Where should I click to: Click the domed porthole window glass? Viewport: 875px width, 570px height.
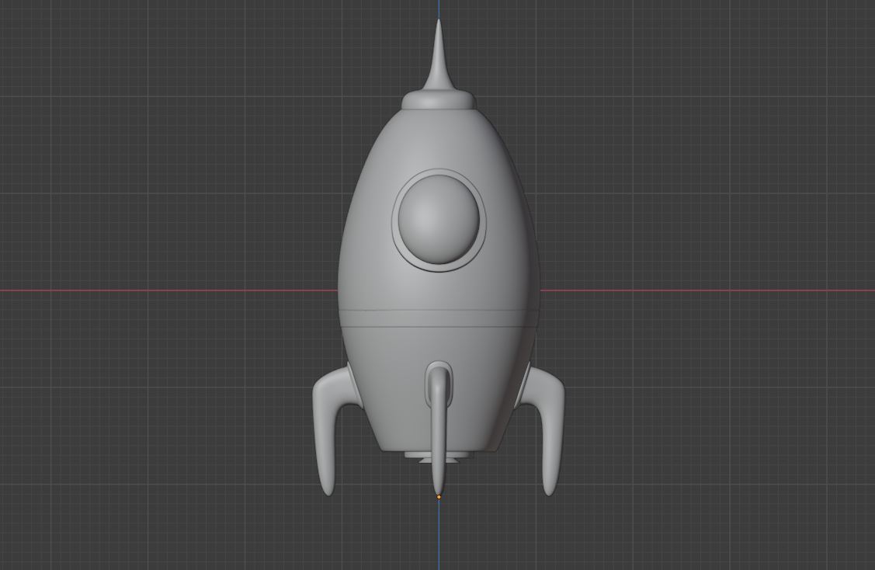click(x=438, y=217)
